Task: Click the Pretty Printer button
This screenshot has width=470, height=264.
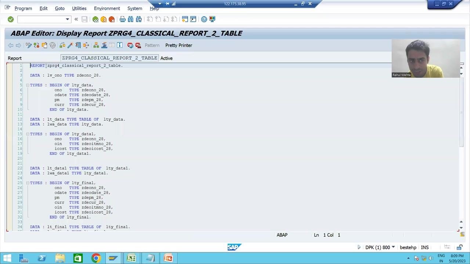Action: pos(179,45)
